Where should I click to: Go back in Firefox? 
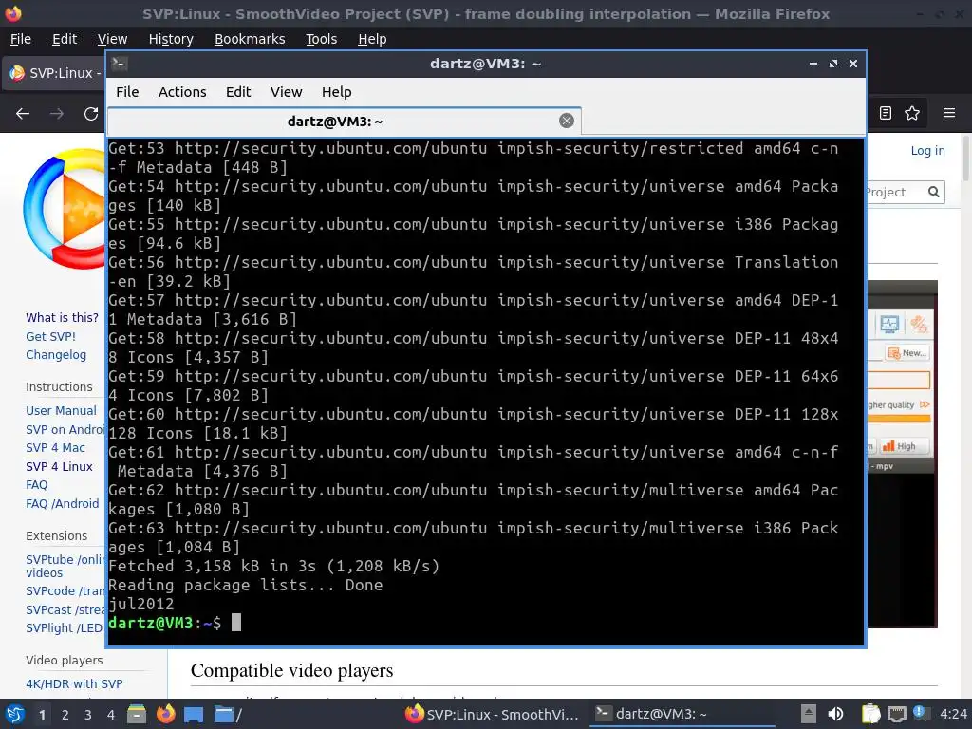tap(23, 114)
